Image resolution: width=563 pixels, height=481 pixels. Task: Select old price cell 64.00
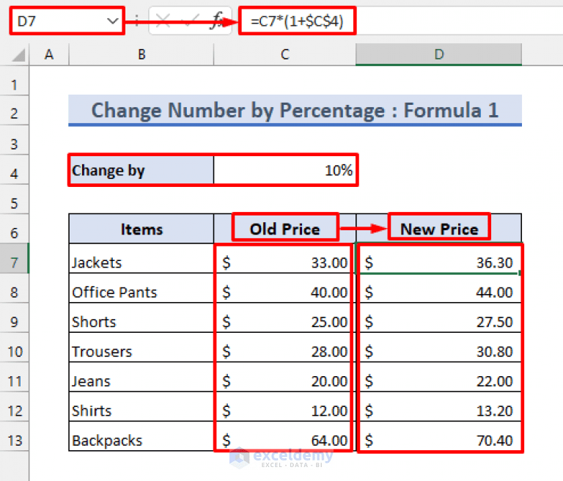284,436
